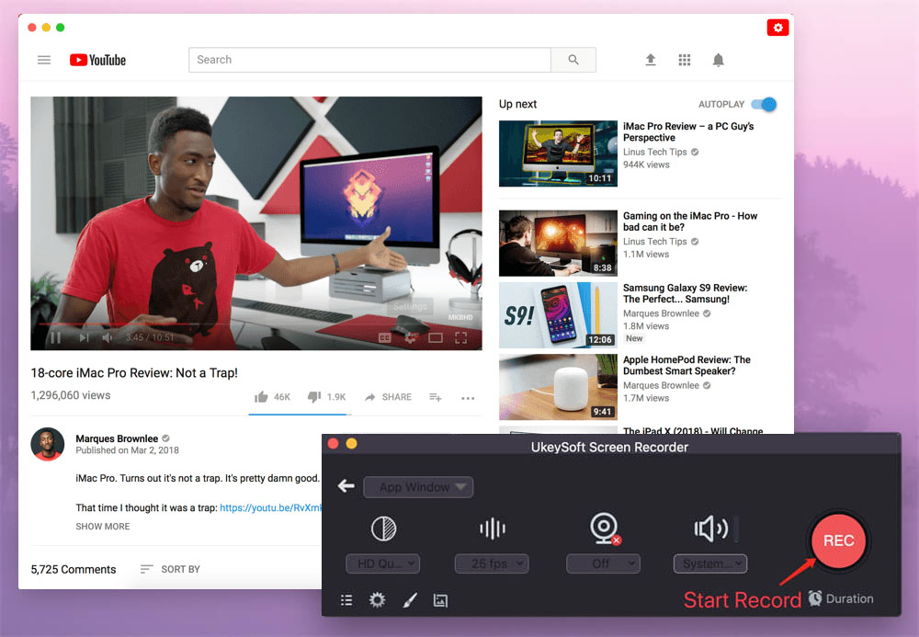Open the iMac Pro Review PC Guy's Perspective thumbnail
Viewport: 919px width, 637px height.
(x=558, y=154)
